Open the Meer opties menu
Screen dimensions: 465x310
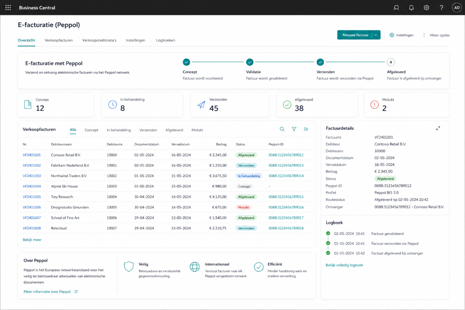pyautogui.click(x=436, y=35)
